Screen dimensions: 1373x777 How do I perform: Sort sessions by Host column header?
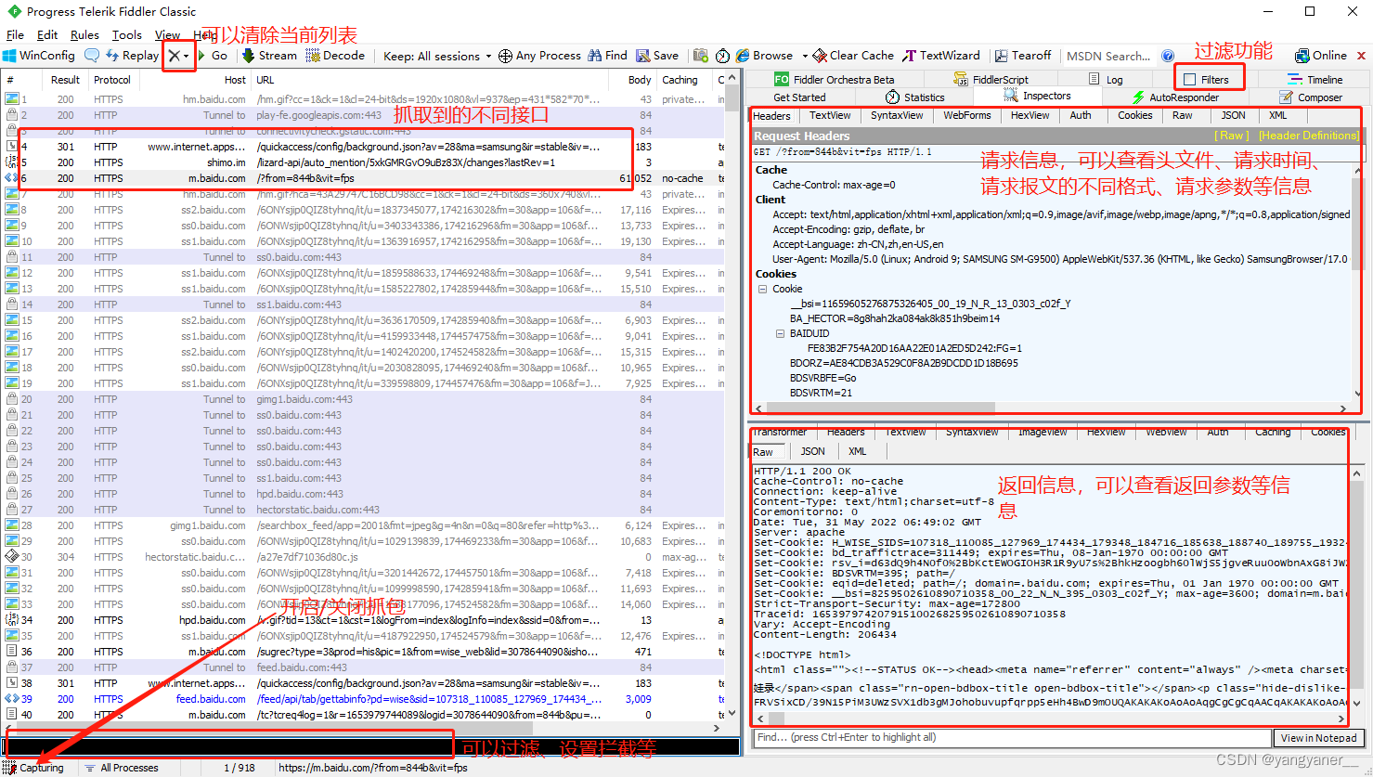pyautogui.click(x=196, y=80)
